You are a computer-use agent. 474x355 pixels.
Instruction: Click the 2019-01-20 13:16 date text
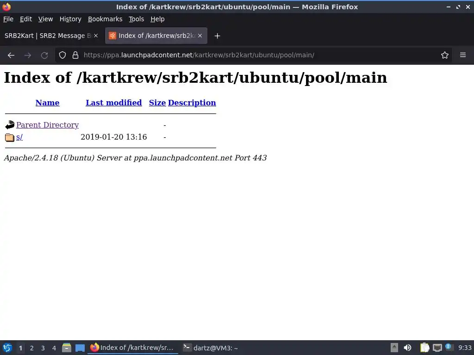[x=114, y=137]
